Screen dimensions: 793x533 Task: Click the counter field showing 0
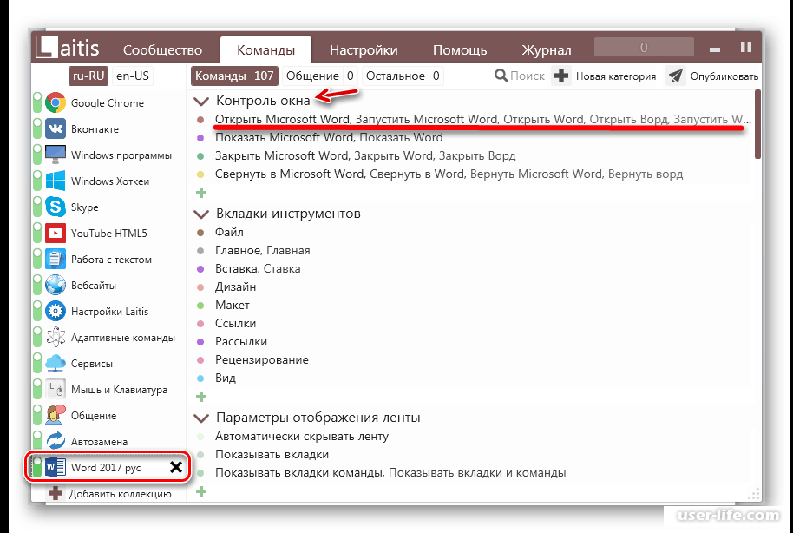[644, 47]
